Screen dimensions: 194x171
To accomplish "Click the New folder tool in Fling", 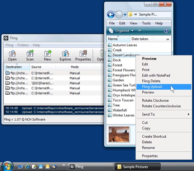I will tap(48, 55).
